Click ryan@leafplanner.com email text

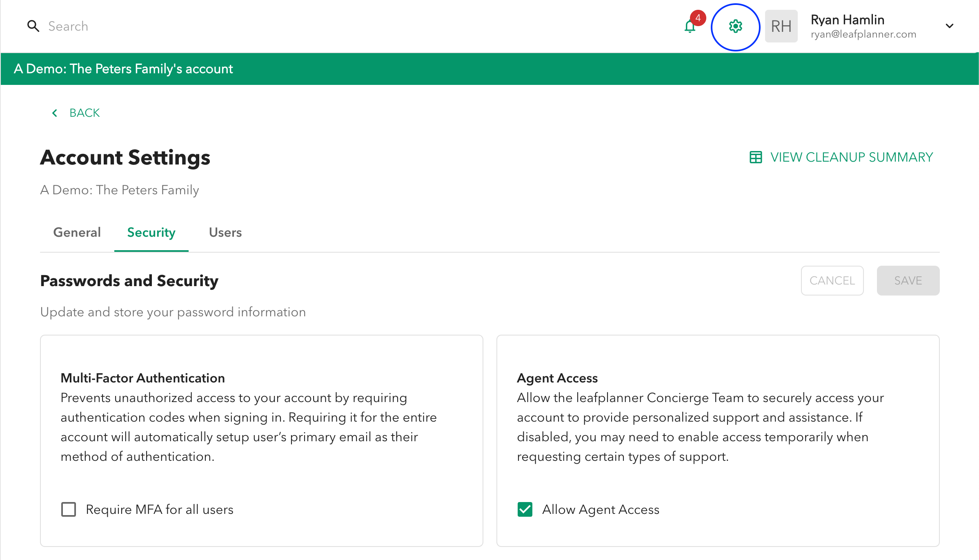[863, 34]
